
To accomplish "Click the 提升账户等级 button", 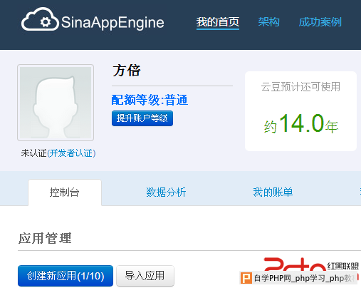I will coord(142,118).
